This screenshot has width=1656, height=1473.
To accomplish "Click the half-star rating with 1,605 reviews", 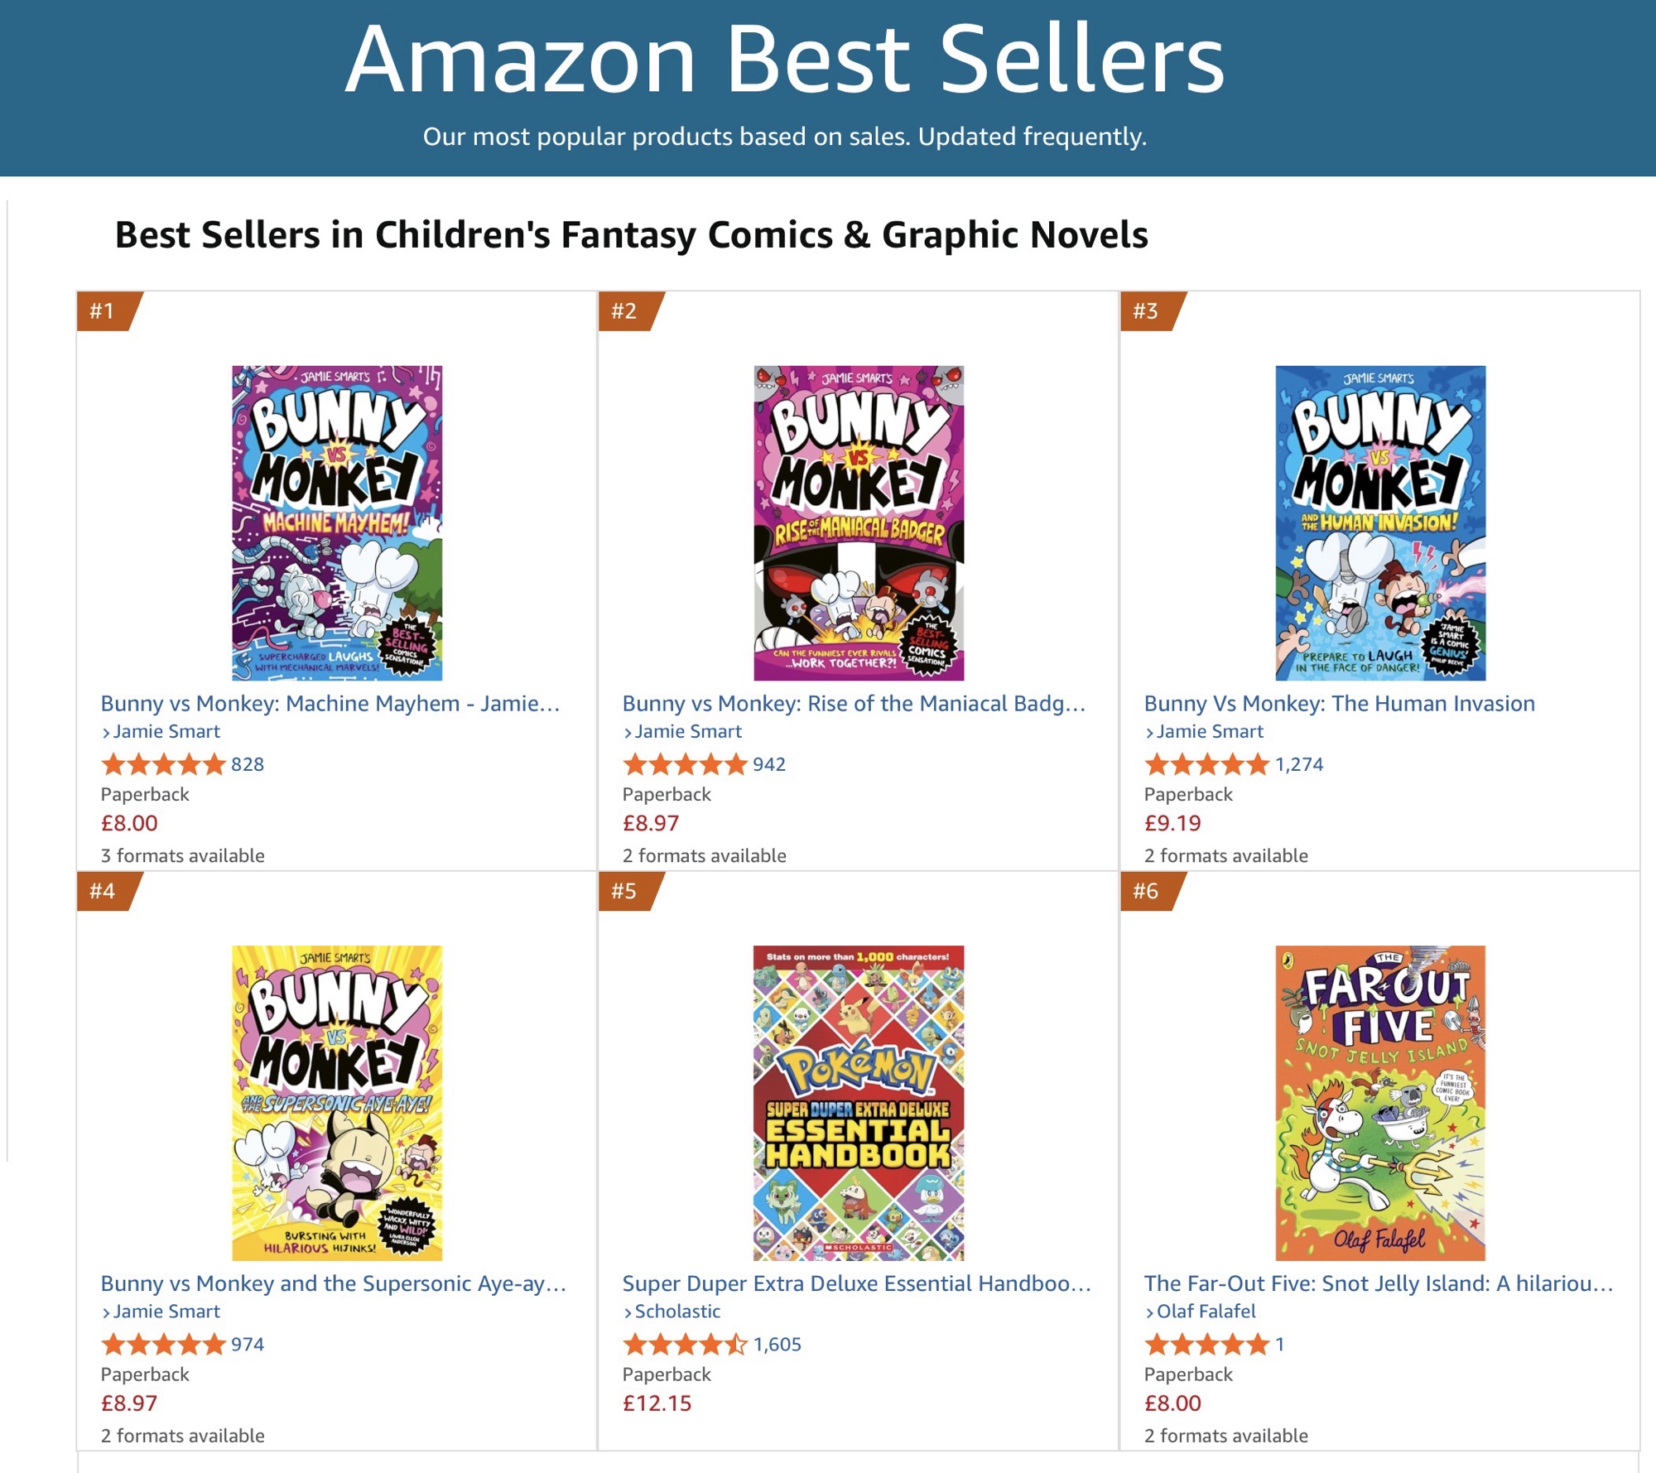I will coord(685,1344).
